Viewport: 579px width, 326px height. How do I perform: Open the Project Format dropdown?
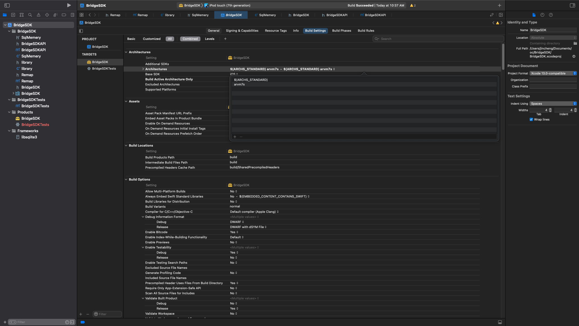tap(553, 73)
